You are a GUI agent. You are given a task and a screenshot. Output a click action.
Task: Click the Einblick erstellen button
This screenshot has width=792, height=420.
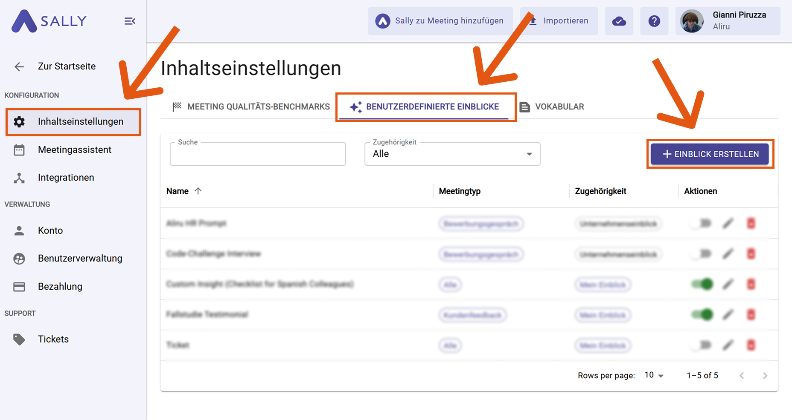709,154
